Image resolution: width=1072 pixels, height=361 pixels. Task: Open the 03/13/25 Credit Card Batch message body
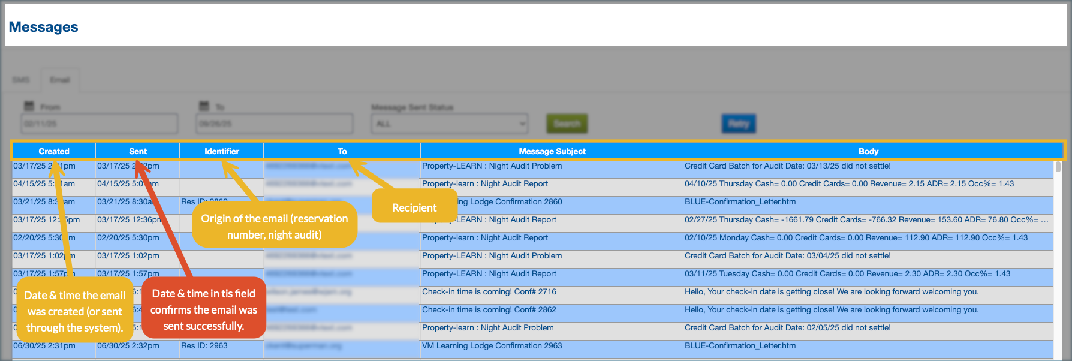click(x=787, y=166)
